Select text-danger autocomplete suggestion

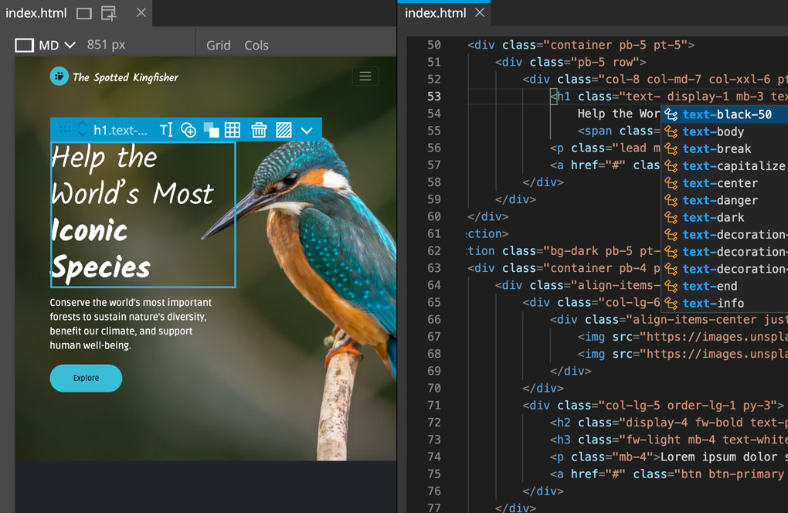(724, 200)
